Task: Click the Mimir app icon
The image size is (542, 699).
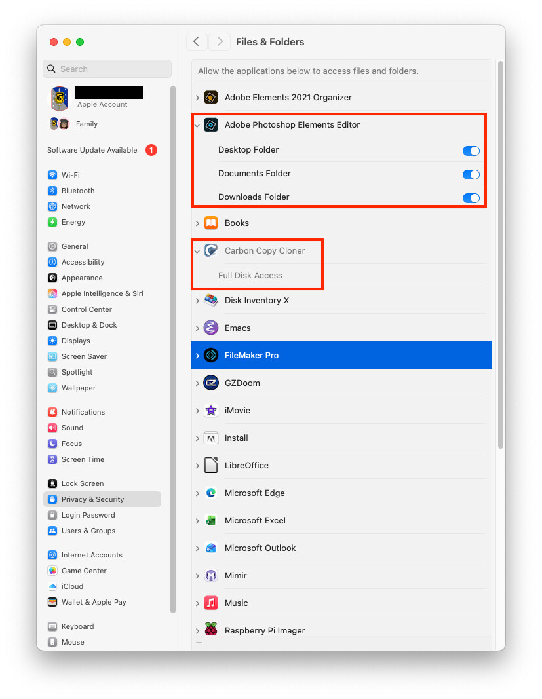Action: (x=210, y=575)
